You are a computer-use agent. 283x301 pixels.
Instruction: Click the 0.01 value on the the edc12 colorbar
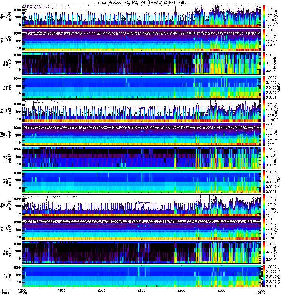pyautogui.click(x=269, y=260)
